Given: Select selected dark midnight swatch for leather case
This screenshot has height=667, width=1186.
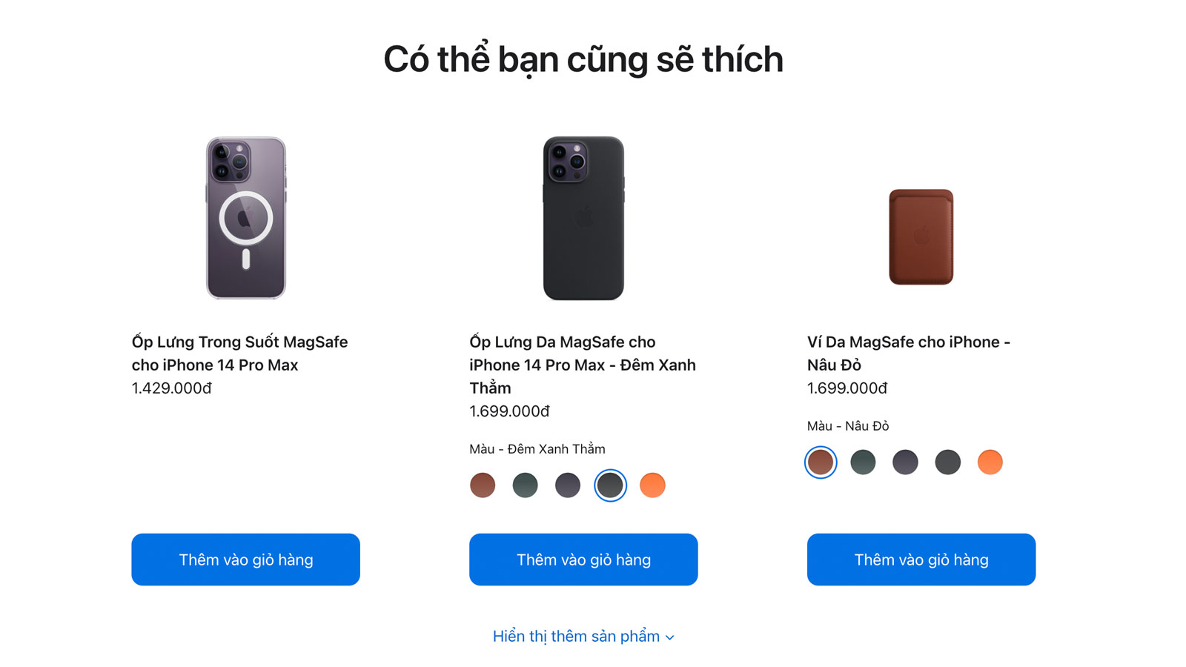Looking at the screenshot, I should (610, 485).
